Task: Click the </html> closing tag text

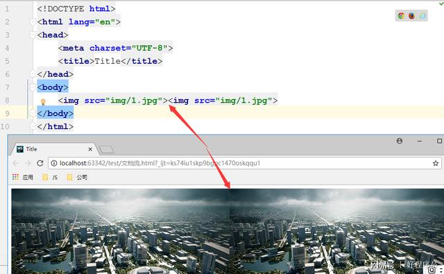Action: [55, 126]
